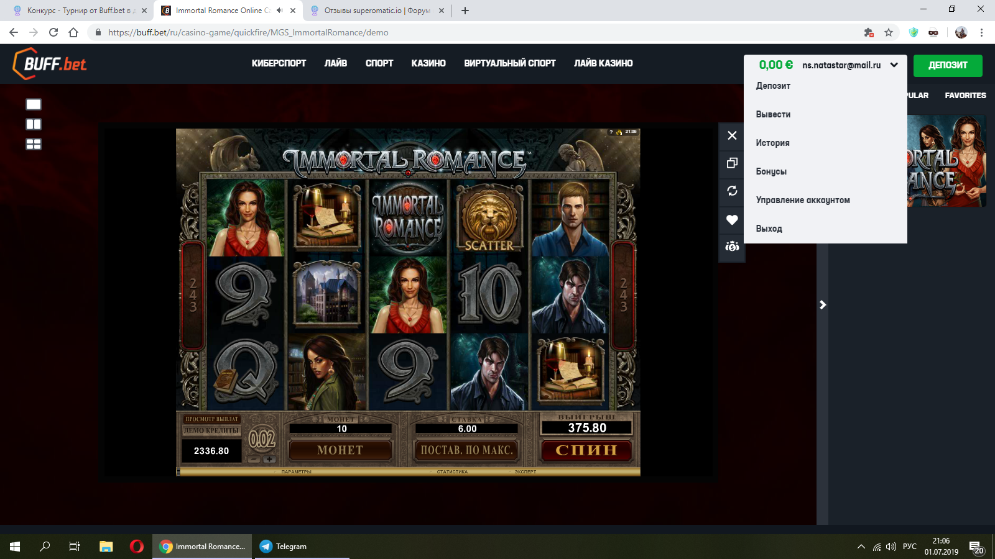Screen dimensions: 995x559
Task: Select the two-game split layout icon
Action: click(34, 124)
